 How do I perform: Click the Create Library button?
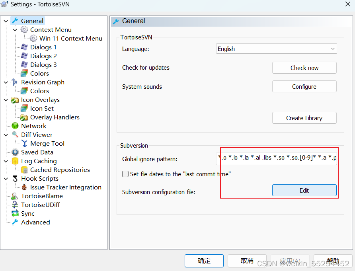(304, 118)
